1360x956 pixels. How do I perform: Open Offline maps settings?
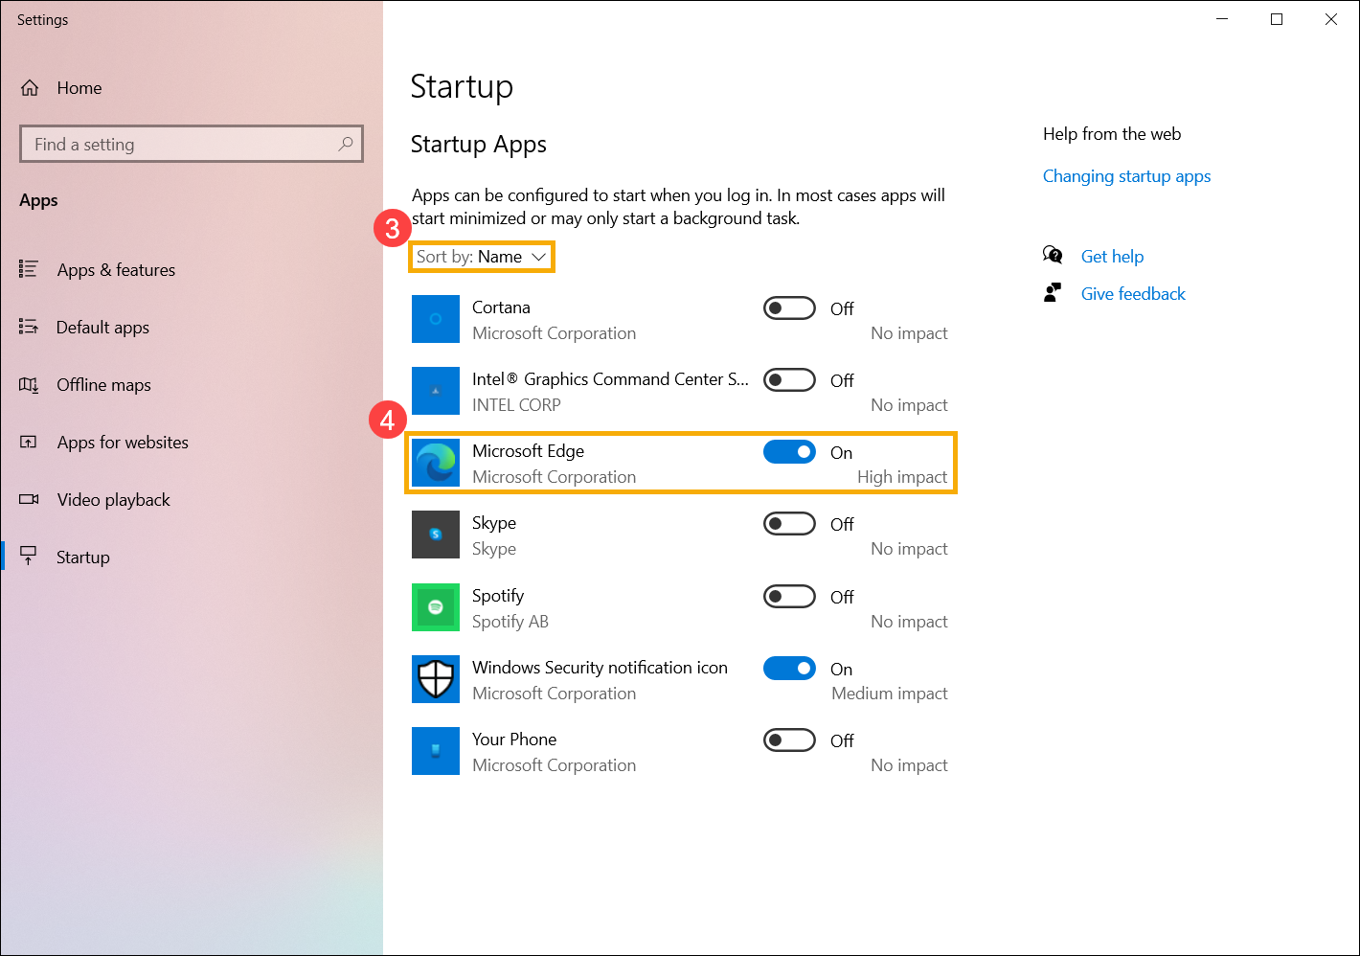pyautogui.click(x=103, y=385)
